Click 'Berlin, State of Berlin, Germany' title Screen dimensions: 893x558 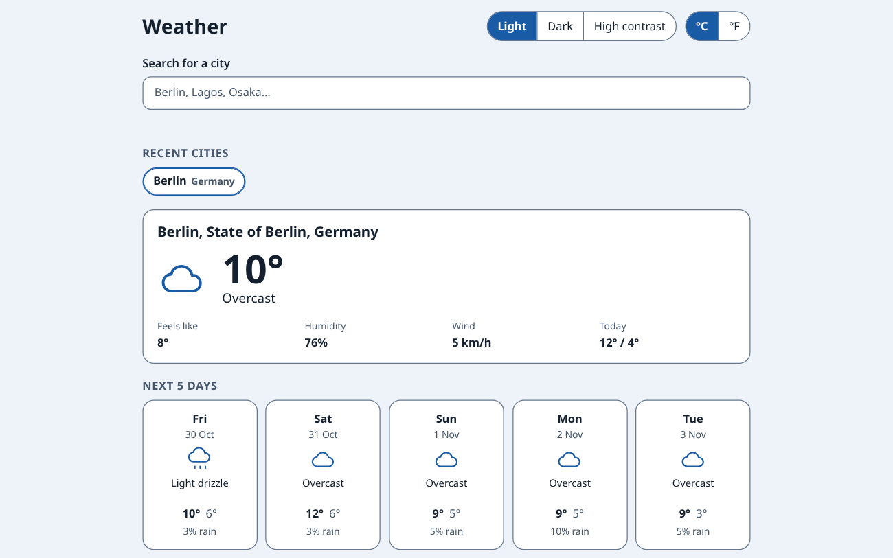click(x=268, y=232)
